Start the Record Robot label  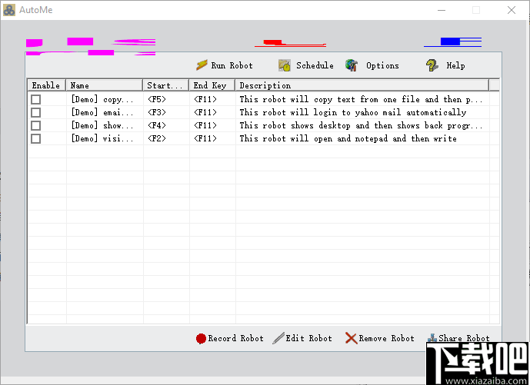(235, 338)
